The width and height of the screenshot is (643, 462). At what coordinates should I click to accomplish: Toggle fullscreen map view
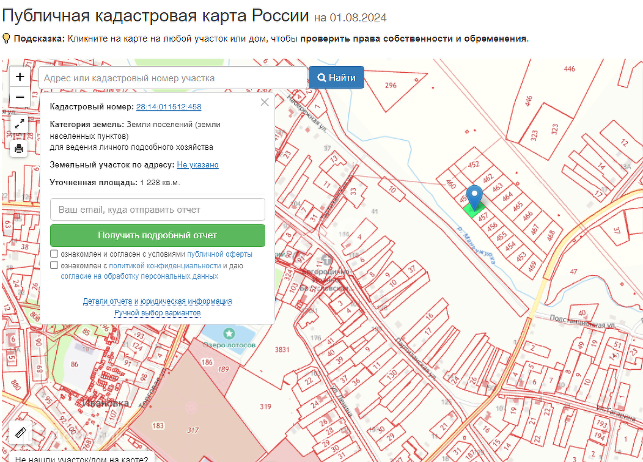[x=19, y=125]
